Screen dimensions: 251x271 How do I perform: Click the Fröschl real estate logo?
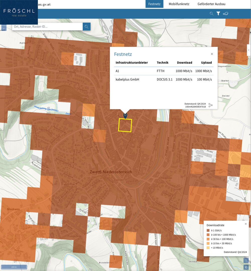[19, 12]
